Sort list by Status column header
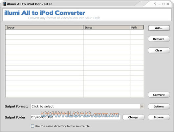 (107, 27)
